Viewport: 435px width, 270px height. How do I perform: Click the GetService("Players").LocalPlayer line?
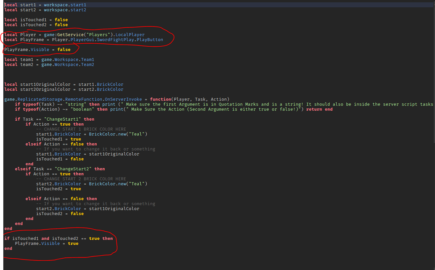pos(74,34)
